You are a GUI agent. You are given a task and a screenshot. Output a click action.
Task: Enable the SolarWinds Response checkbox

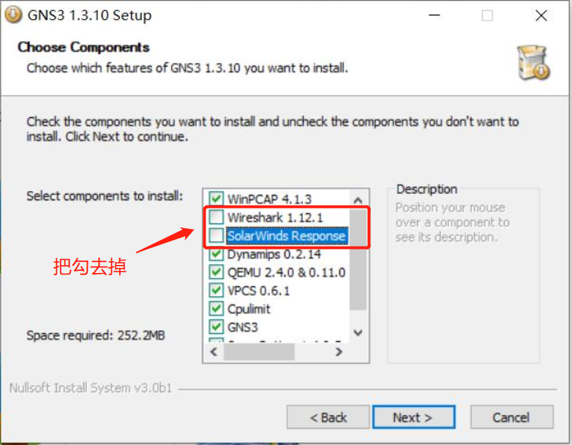216,236
